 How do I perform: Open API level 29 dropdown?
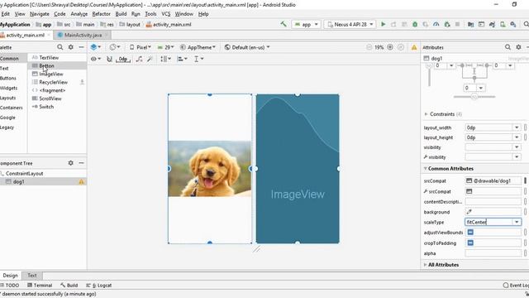pyautogui.click(x=165, y=47)
